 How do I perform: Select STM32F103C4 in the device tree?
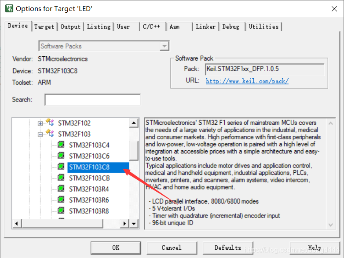(89, 145)
